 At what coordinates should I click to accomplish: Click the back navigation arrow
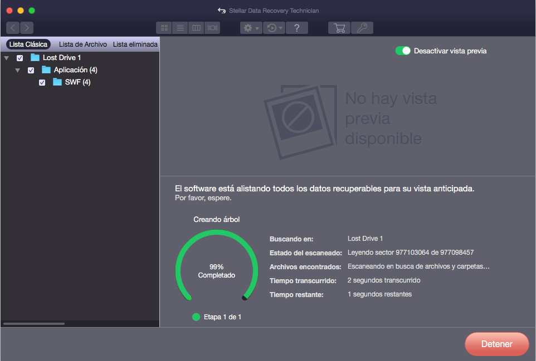coord(13,28)
